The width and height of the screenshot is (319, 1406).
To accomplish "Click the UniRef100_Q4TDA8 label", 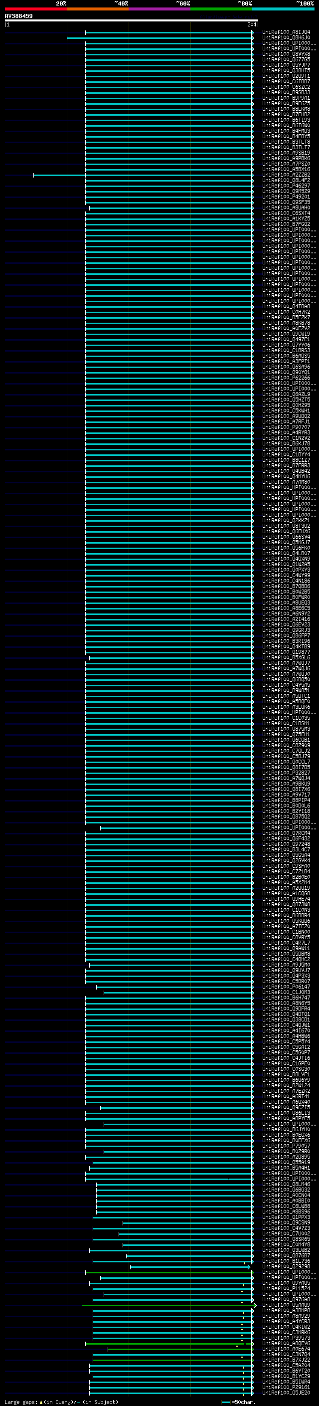I will click(286, 306).
